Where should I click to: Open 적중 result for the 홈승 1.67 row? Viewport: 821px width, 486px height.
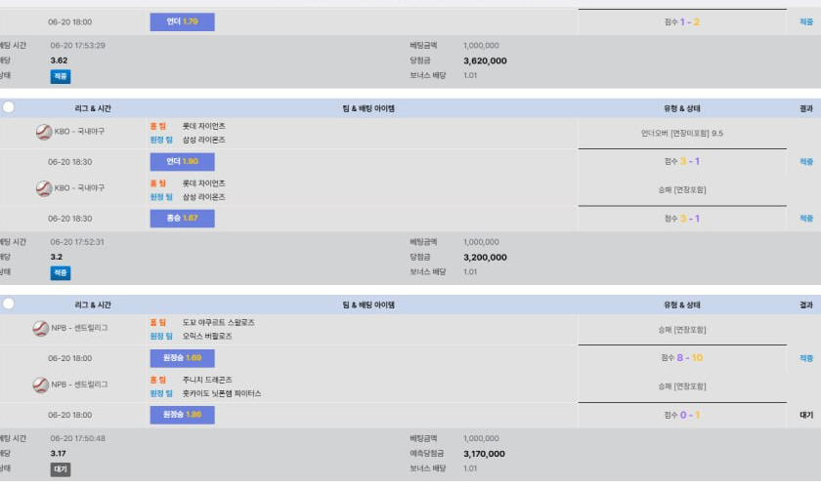[805, 219]
